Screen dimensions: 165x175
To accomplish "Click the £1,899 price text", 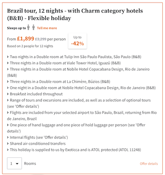I will 25,39.
